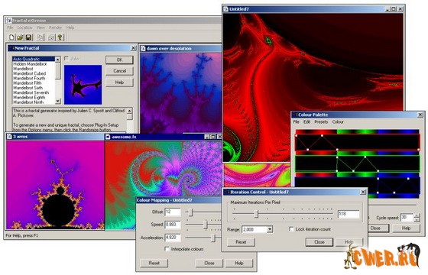Click the Copy toolbar icon

pos(40,37)
